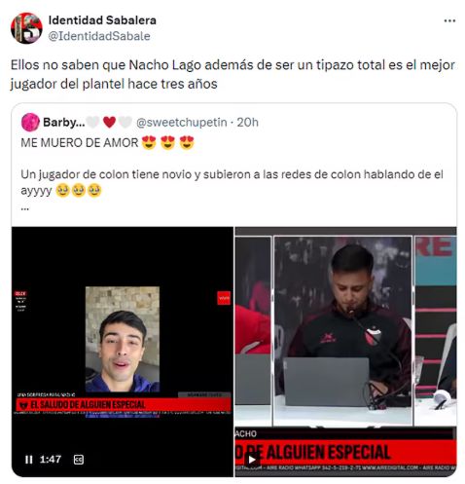
Task: Click the red heart emoji beside Barby
Action: pos(109,123)
